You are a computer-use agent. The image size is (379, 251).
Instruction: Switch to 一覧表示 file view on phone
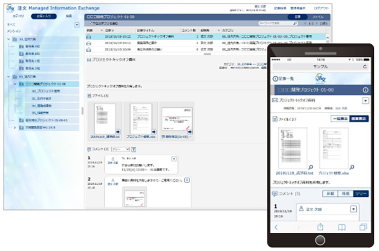pyautogui.click(x=339, y=119)
